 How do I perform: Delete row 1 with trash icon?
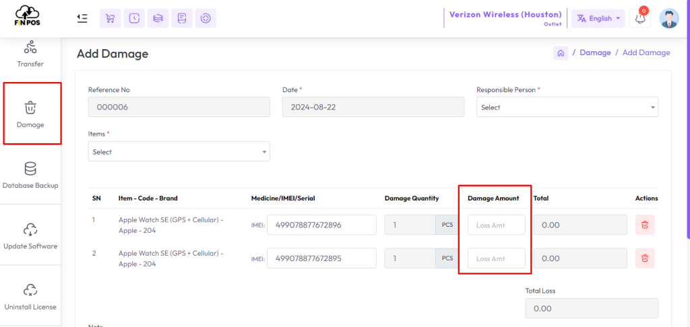(x=645, y=225)
